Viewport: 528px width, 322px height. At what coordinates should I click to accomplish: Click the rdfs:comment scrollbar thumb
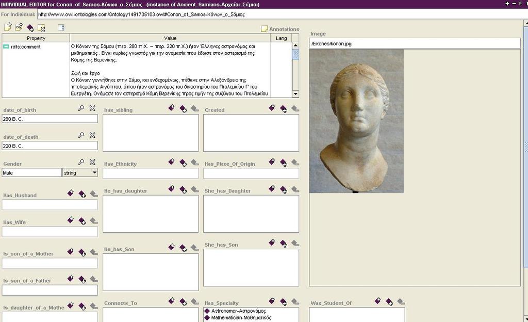pos(295,54)
